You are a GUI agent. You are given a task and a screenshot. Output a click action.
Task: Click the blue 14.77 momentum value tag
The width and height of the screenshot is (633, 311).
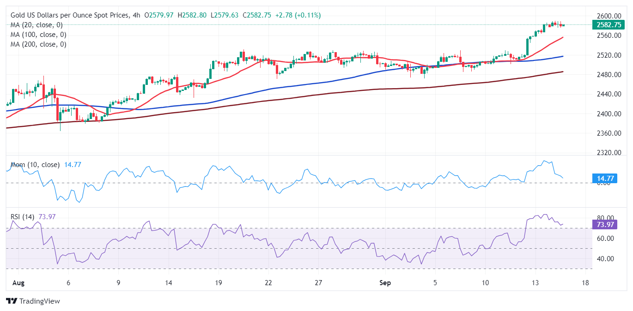click(604, 178)
